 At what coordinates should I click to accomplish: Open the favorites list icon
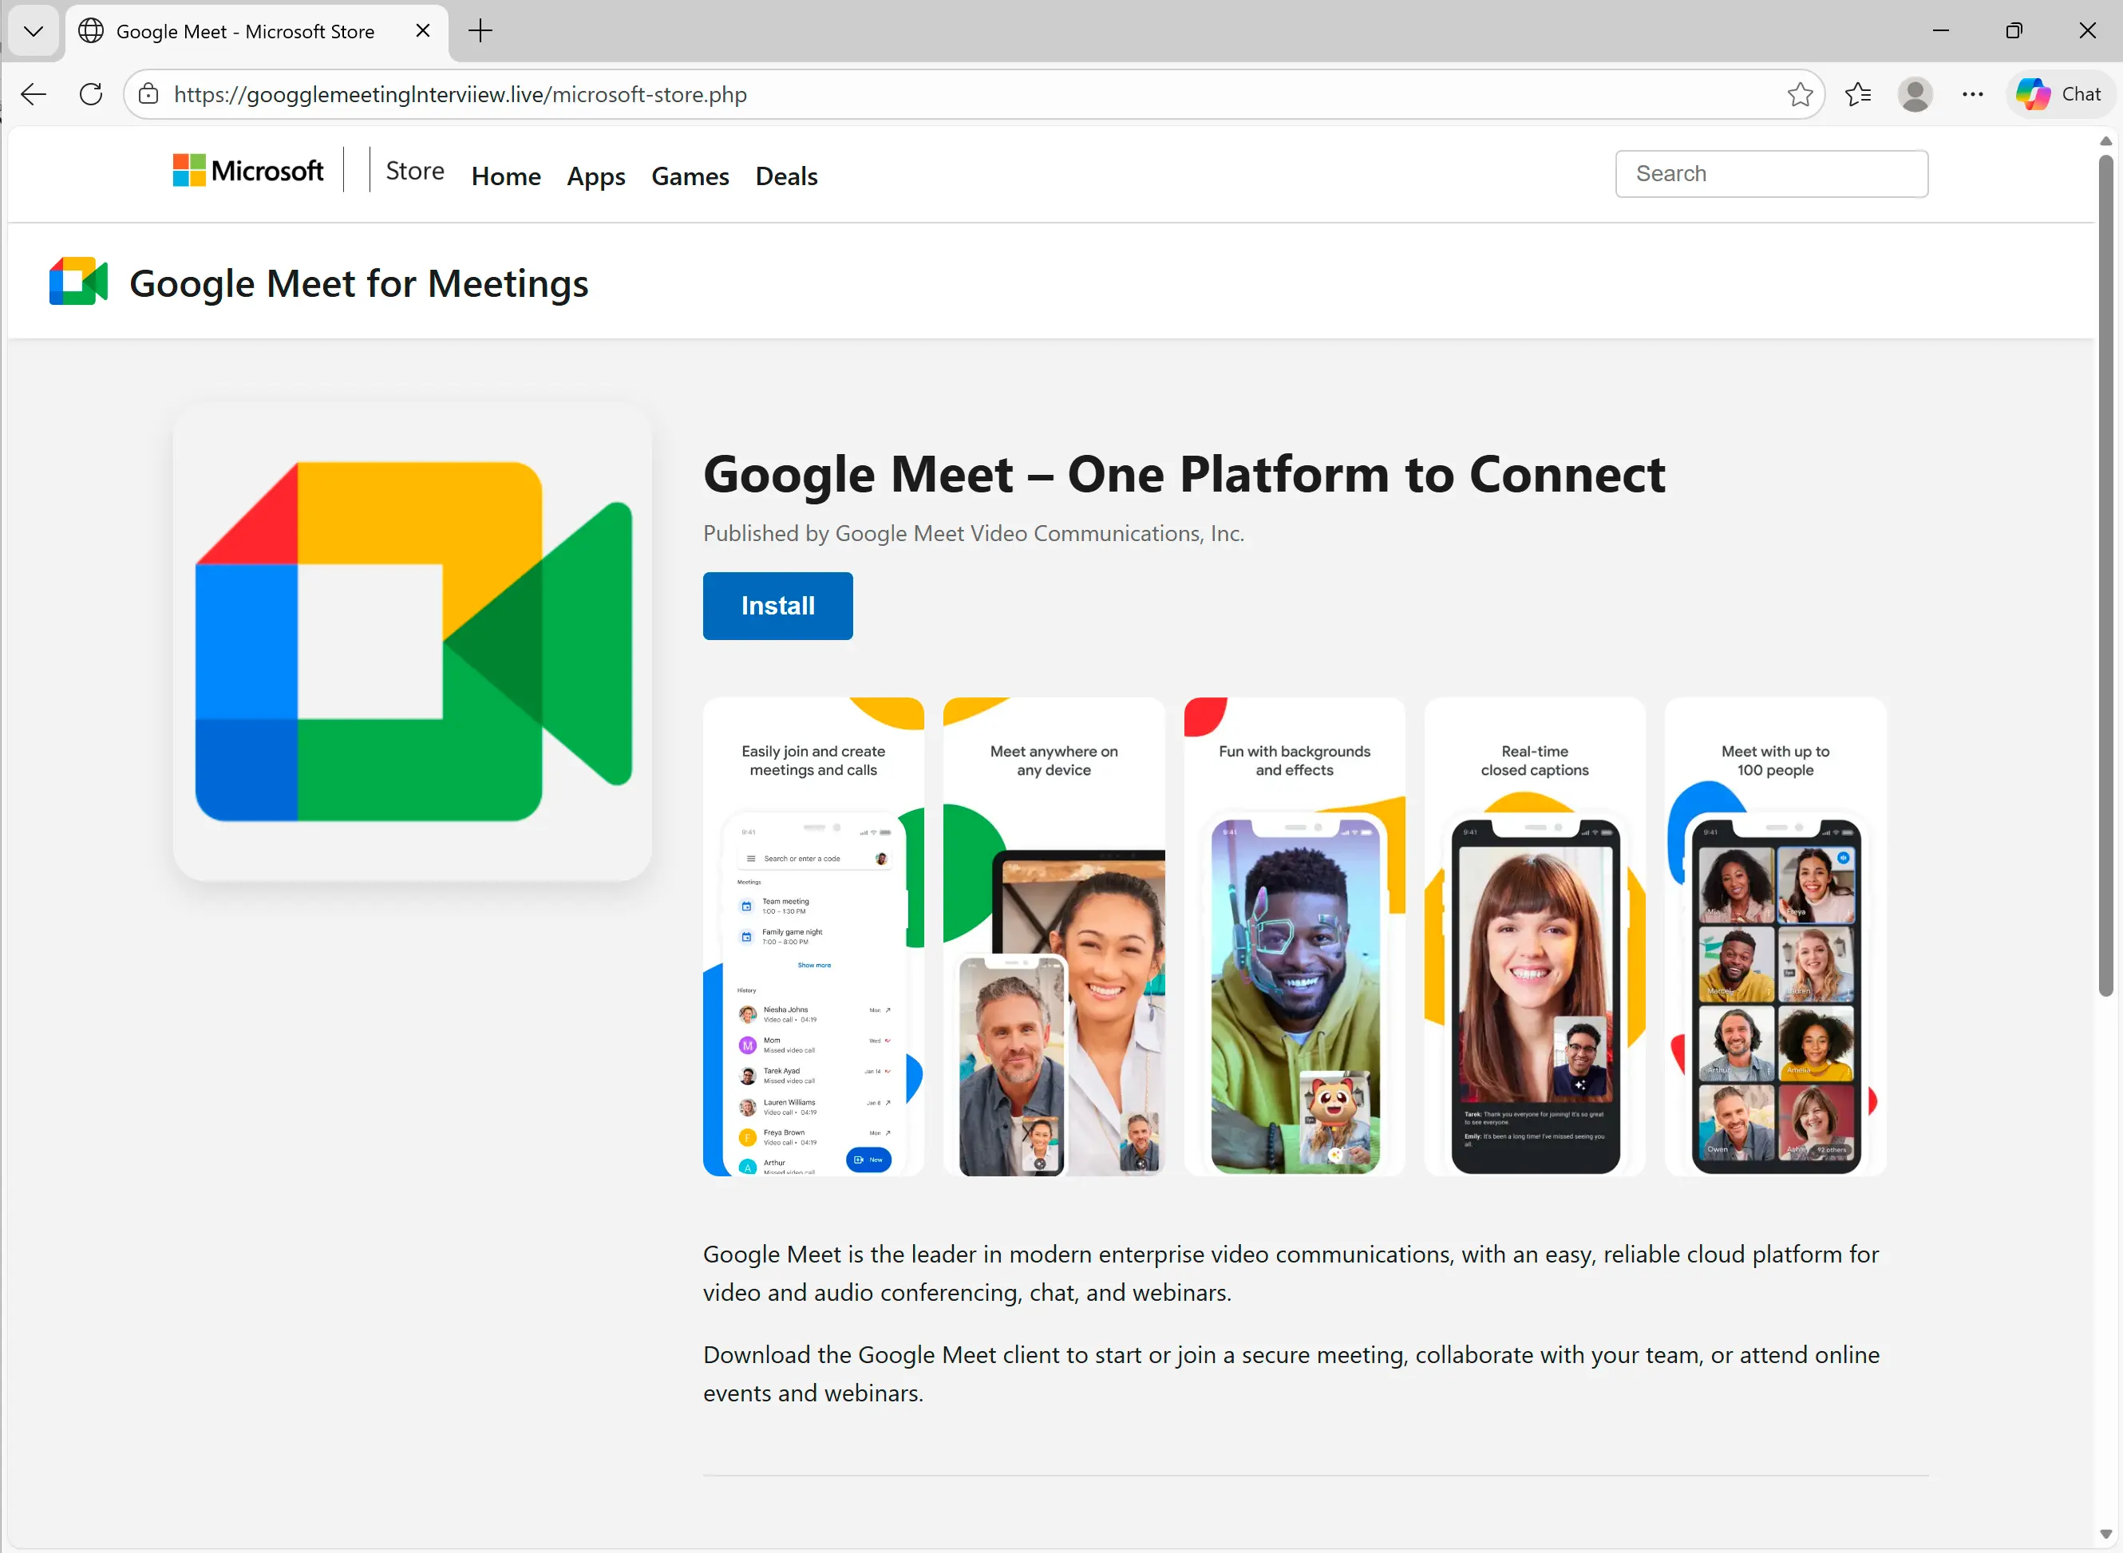[1858, 94]
